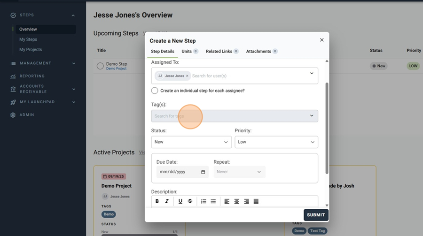Click the Due Date mm/dd/yyyy field

[182, 172]
